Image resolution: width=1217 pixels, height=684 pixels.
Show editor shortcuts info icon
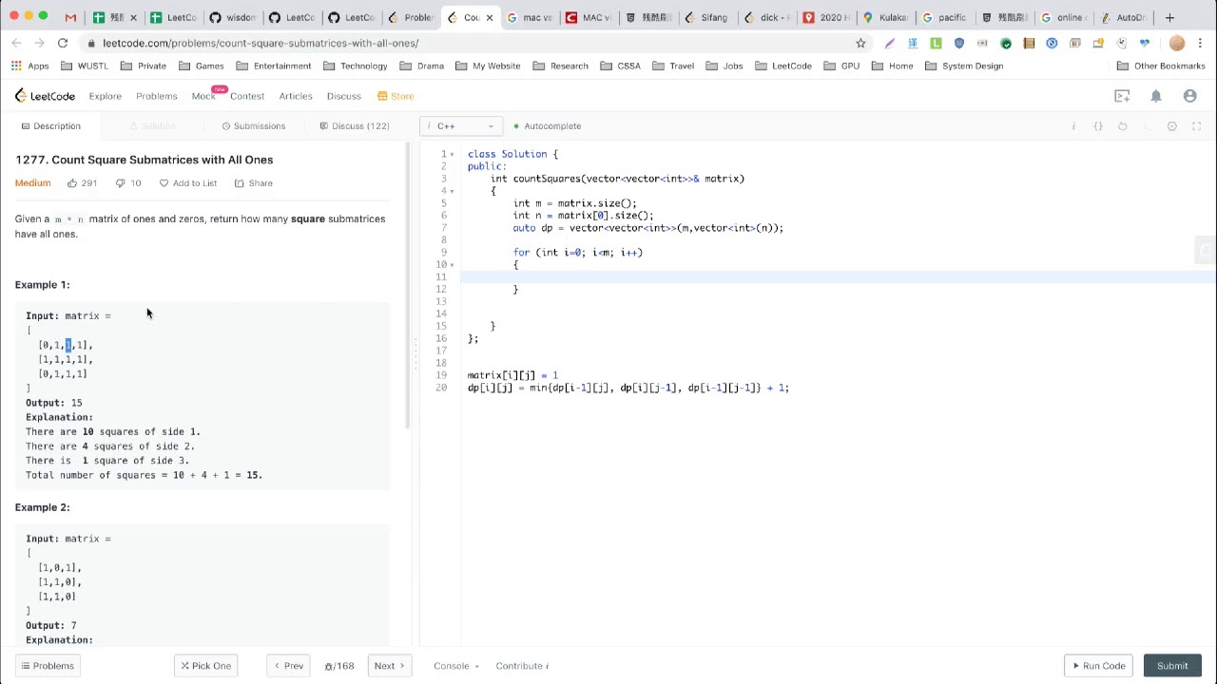[1073, 126]
